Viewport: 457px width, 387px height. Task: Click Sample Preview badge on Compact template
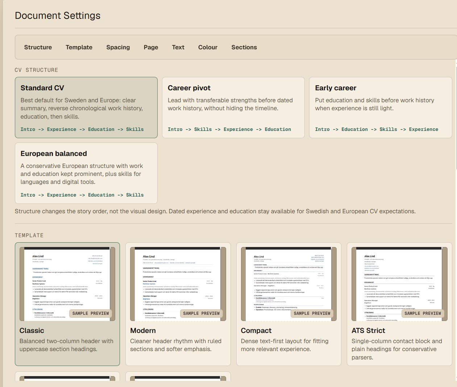point(312,313)
